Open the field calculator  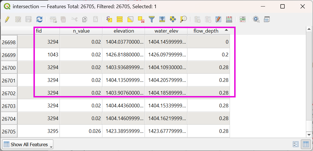(229, 19)
